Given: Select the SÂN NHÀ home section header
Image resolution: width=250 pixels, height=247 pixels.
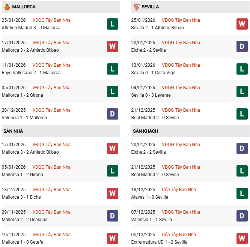Looking at the screenshot, I should pos(13,131).
